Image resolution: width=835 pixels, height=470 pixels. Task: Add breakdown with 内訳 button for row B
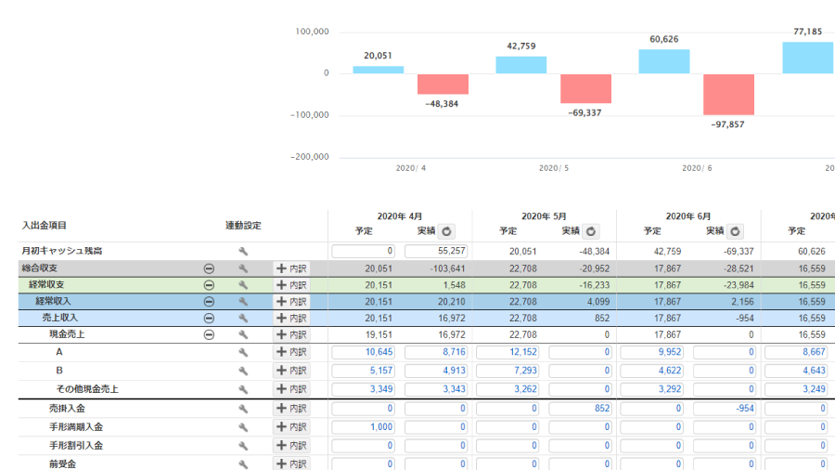(x=291, y=371)
